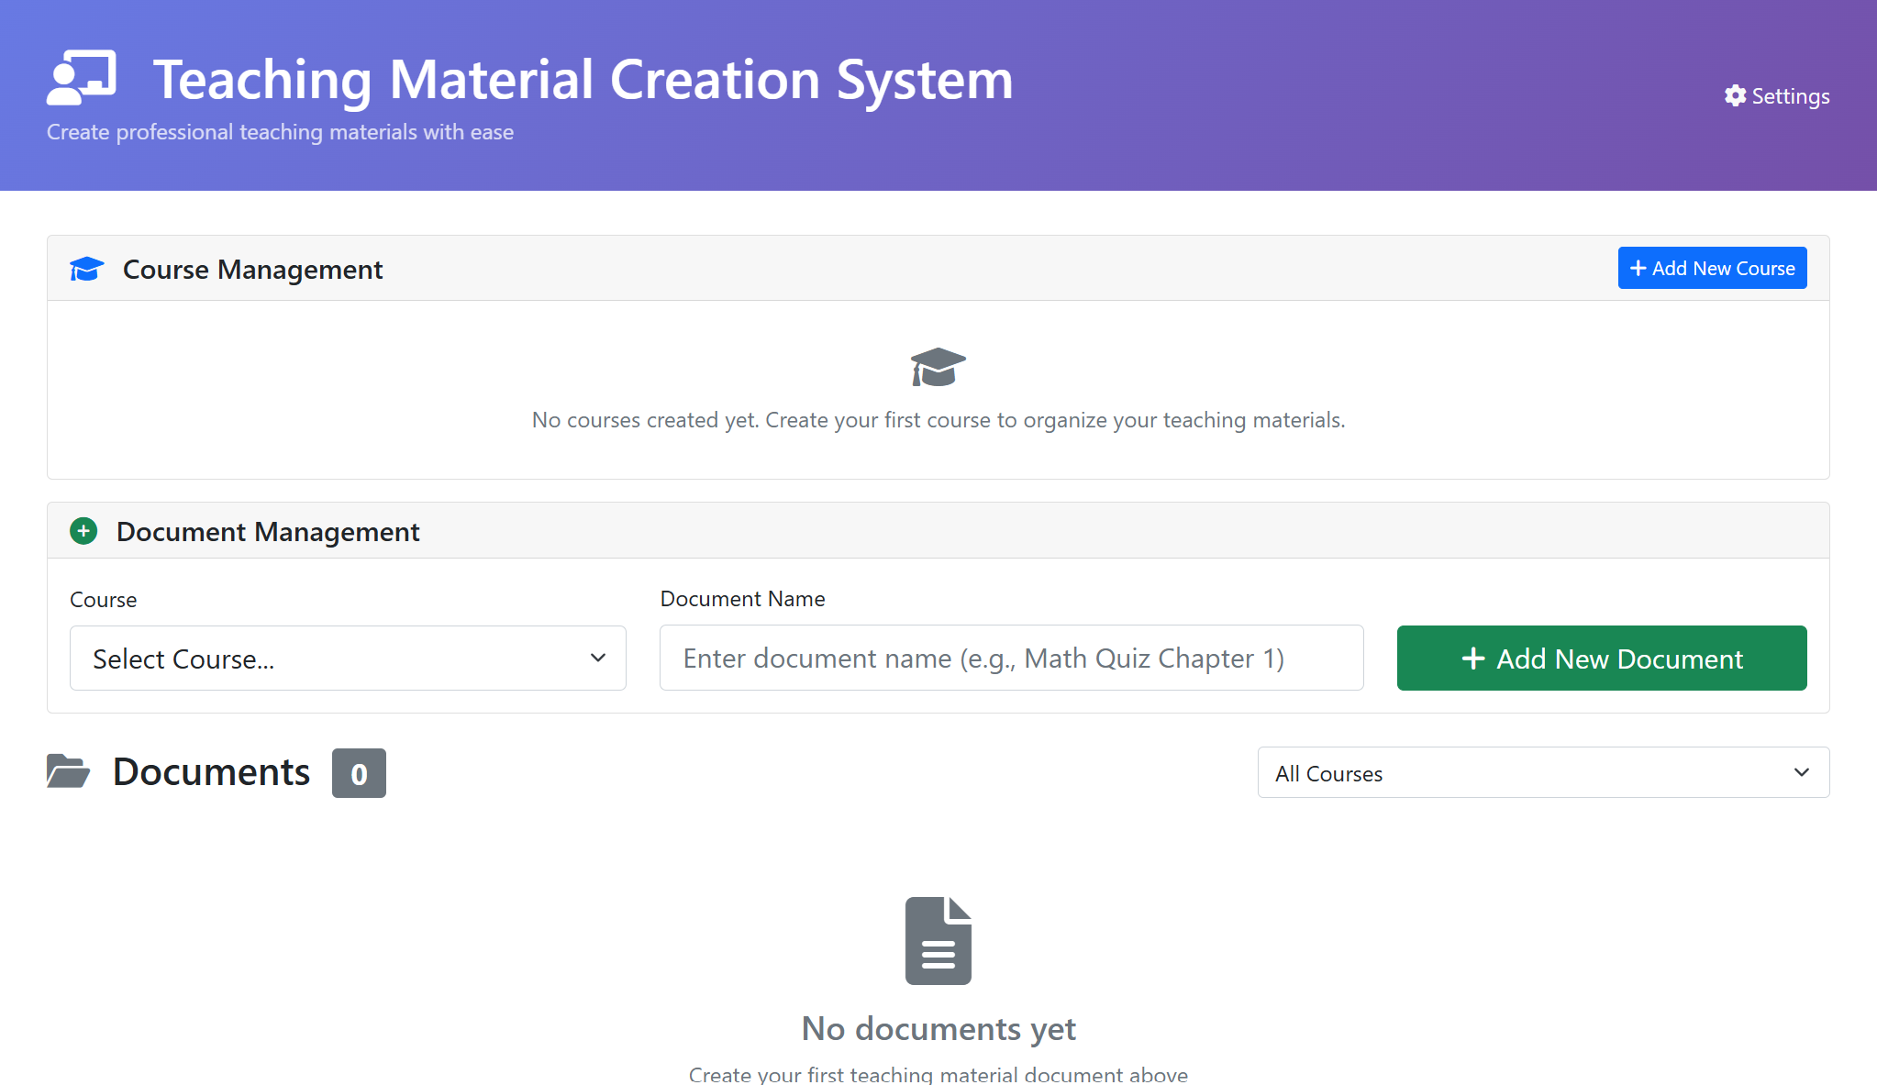
Task: Click the Settings link text
Action: 1789,96
